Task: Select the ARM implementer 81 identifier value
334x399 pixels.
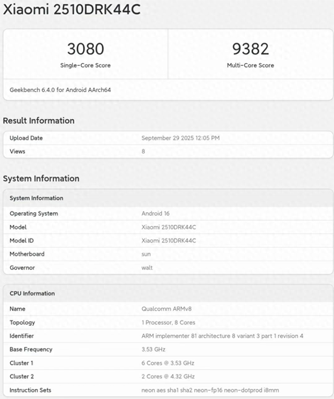Action: (222, 336)
